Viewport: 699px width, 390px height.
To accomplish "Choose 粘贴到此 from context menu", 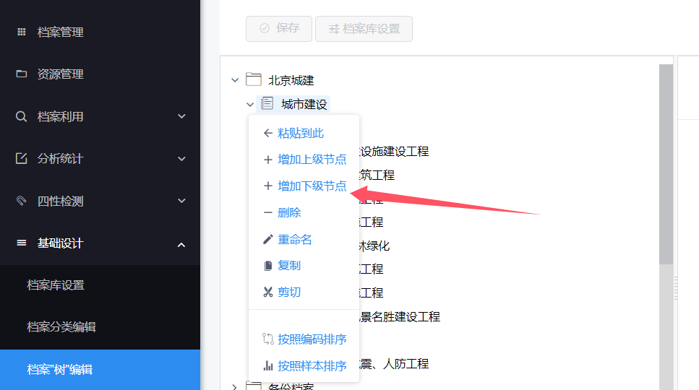I will (301, 133).
